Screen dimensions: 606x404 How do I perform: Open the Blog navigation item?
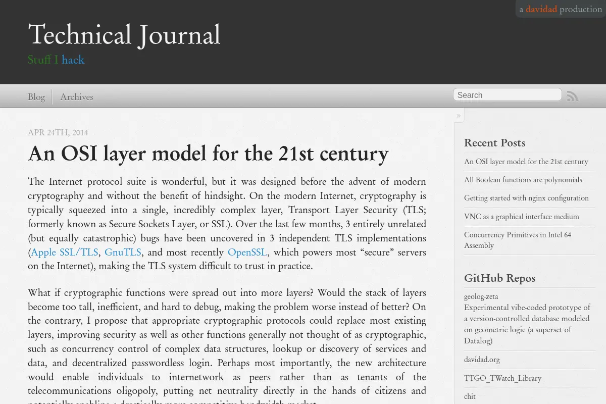[36, 97]
